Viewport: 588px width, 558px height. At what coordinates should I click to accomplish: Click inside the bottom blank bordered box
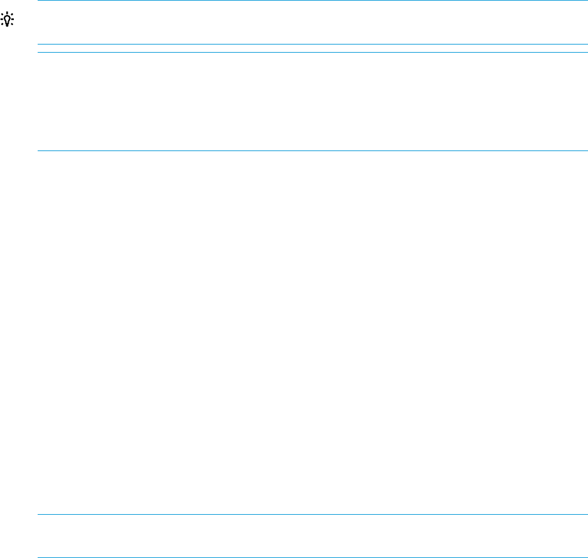(313, 536)
